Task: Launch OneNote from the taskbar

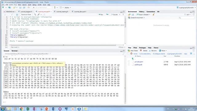Action: [x=34, y=109]
